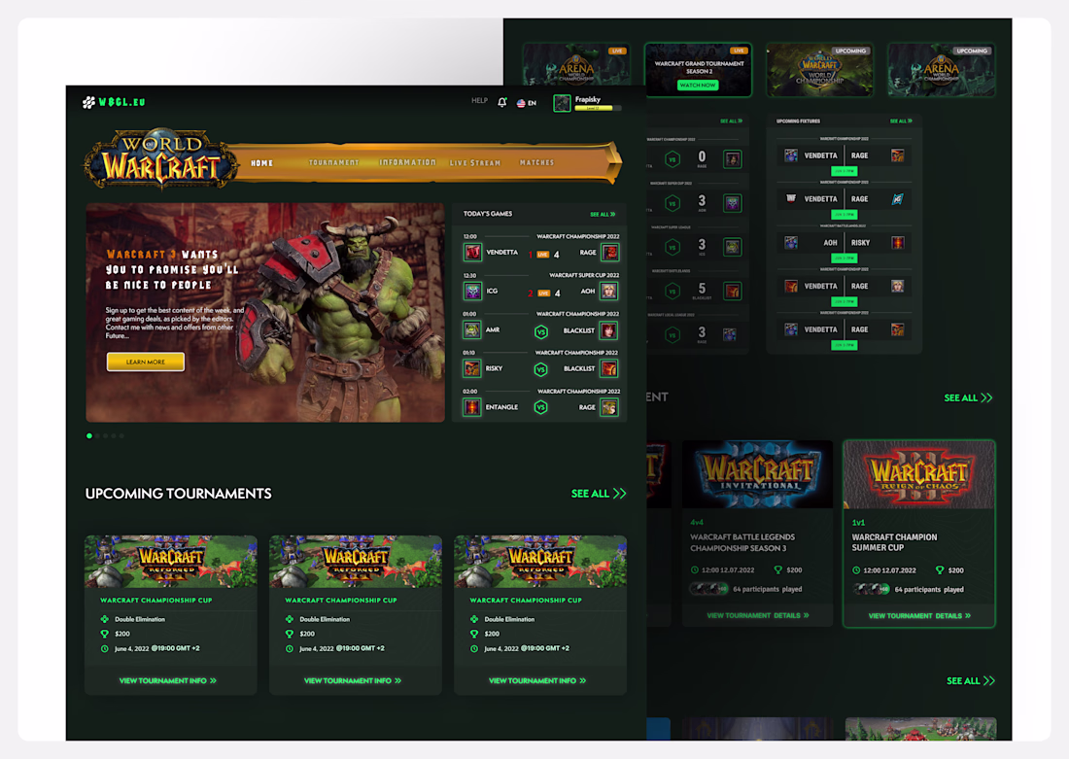1069x759 pixels.
Task: Click the Frapisky profile avatar
Action: (x=562, y=103)
